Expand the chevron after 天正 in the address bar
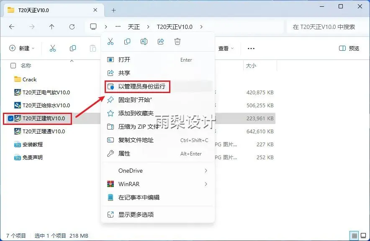The image size is (370, 241). click(148, 27)
